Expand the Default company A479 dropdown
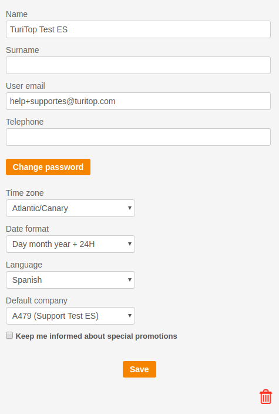The image size is (279, 414). [x=70, y=316]
